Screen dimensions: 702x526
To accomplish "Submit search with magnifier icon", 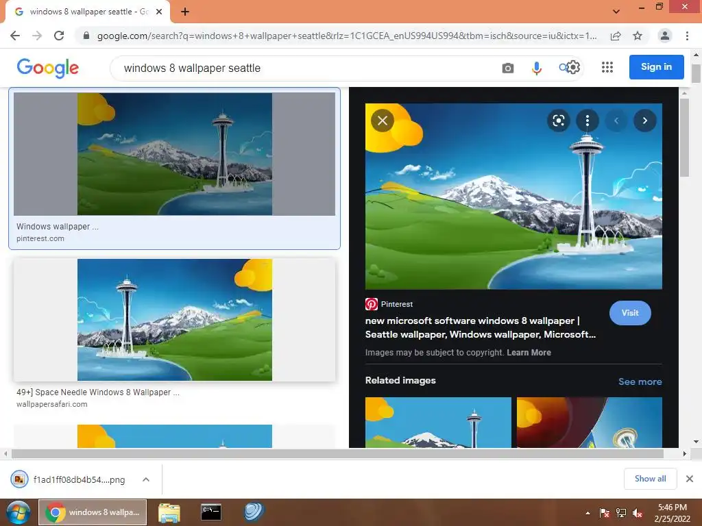I will tap(563, 68).
